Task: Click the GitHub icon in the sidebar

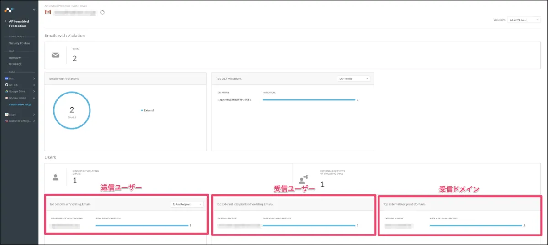Action: pos(6,85)
